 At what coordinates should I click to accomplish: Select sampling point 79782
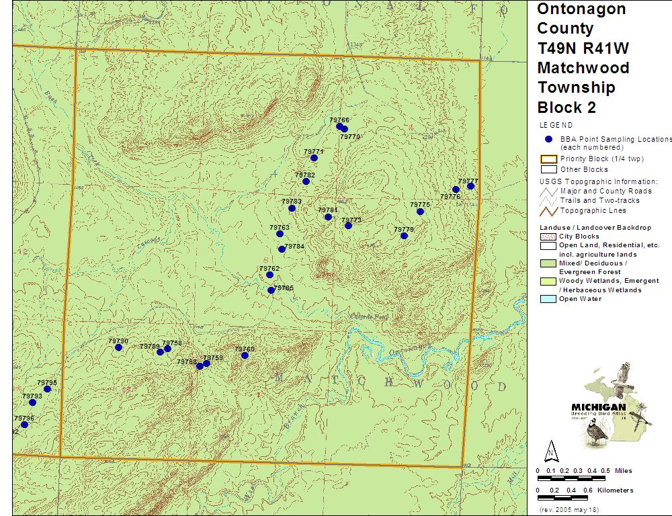coord(306,181)
